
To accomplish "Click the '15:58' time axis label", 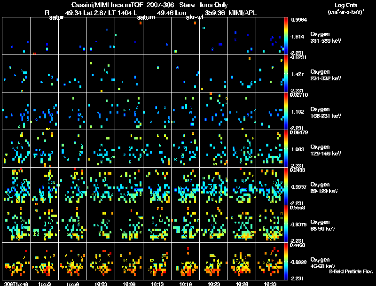I will point(73,284).
